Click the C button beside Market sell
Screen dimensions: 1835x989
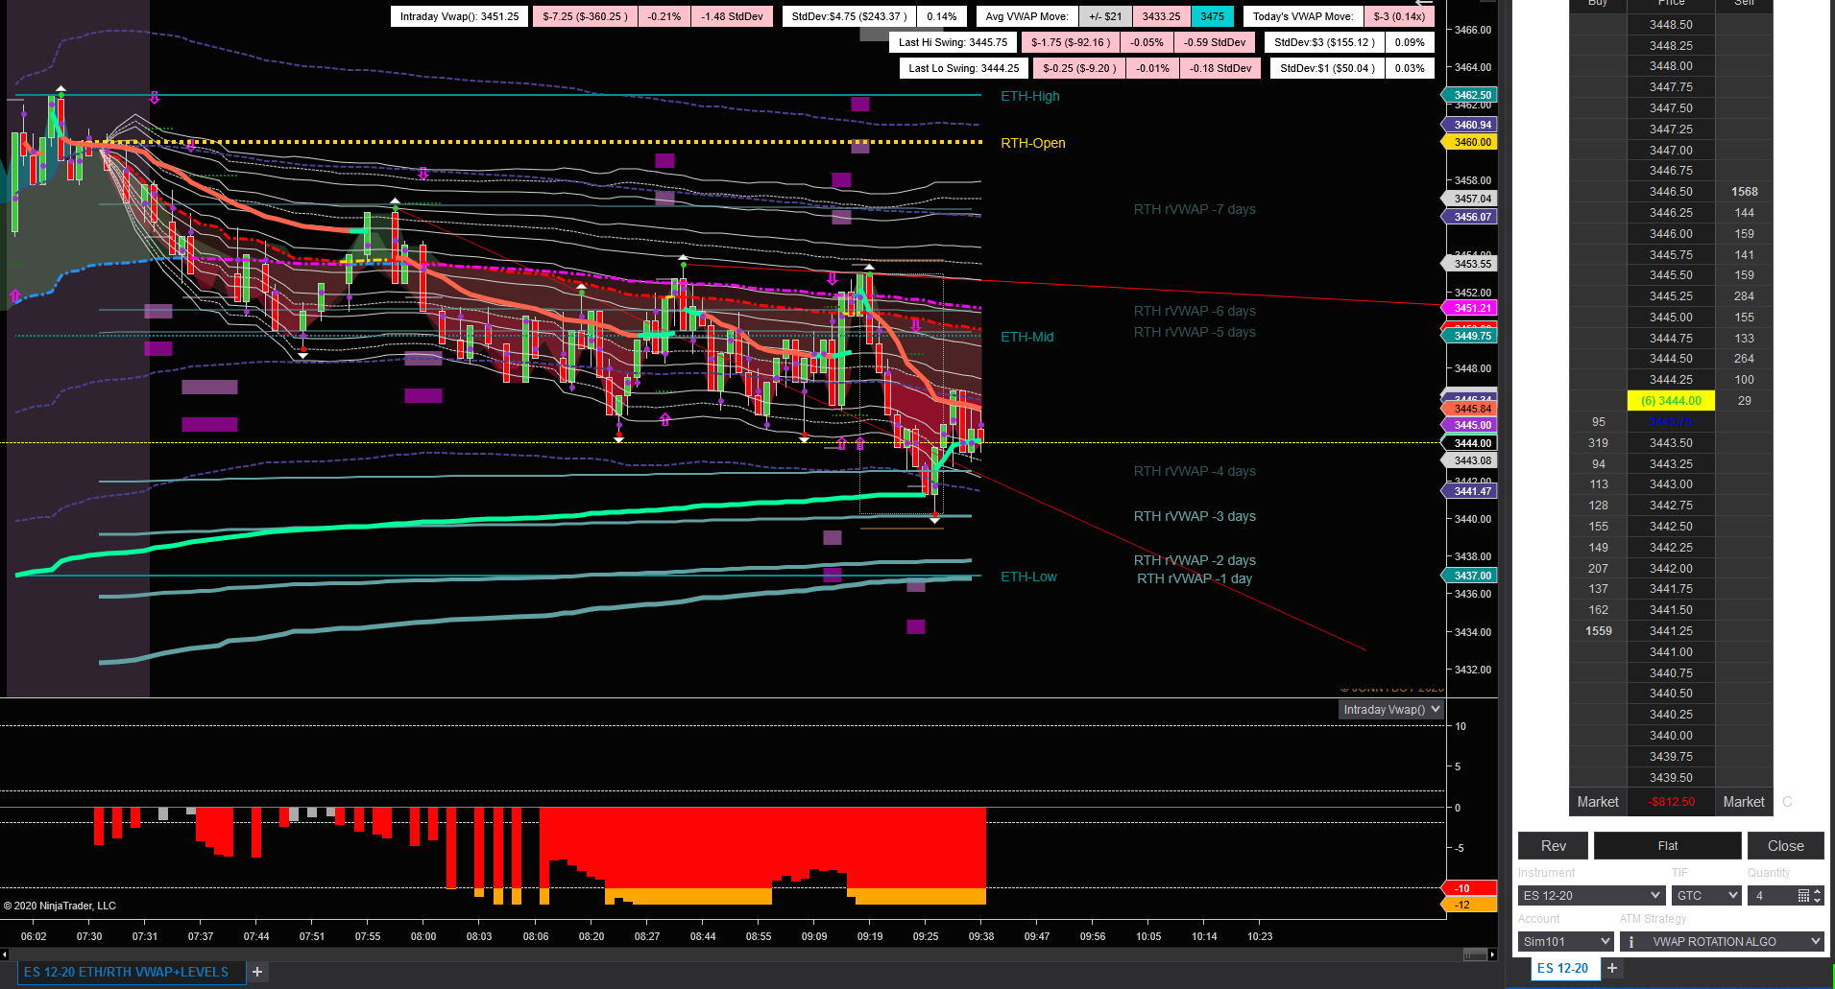1787,802
